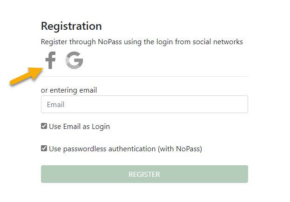Click the Facebook login icon

tap(50, 61)
